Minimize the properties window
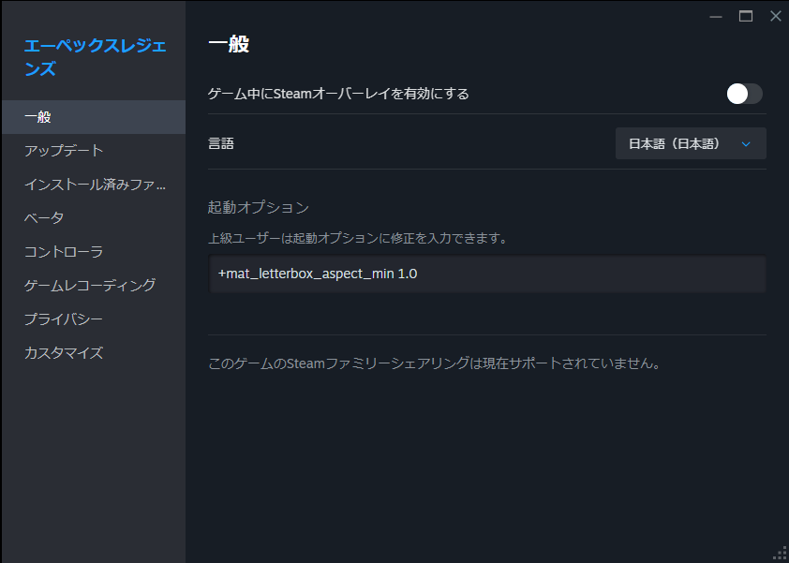Image resolution: width=789 pixels, height=563 pixels. [x=716, y=16]
